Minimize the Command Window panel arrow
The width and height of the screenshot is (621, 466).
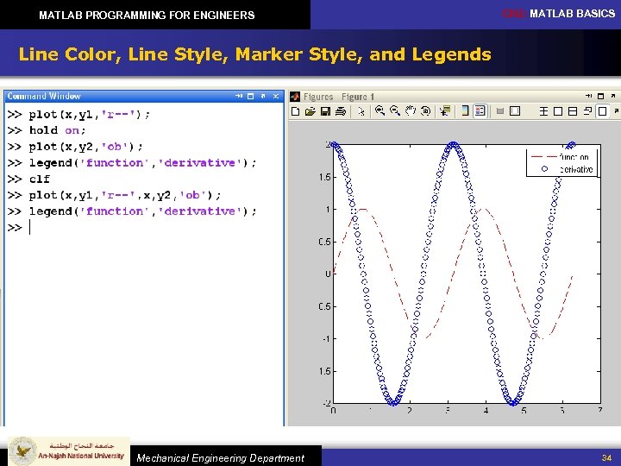click(x=239, y=97)
